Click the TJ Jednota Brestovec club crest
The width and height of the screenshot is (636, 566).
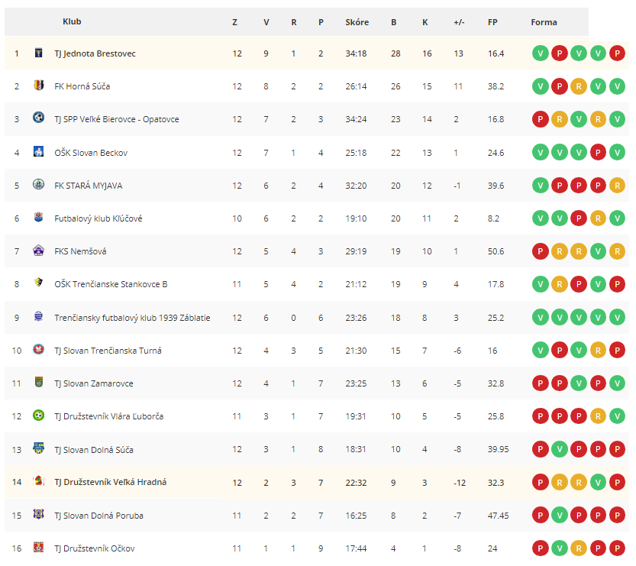point(38,53)
